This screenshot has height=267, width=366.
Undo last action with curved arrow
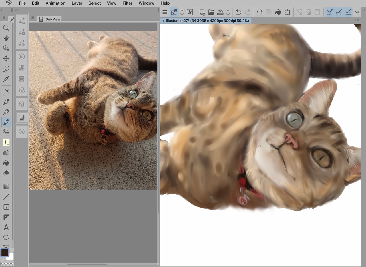pos(238,12)
